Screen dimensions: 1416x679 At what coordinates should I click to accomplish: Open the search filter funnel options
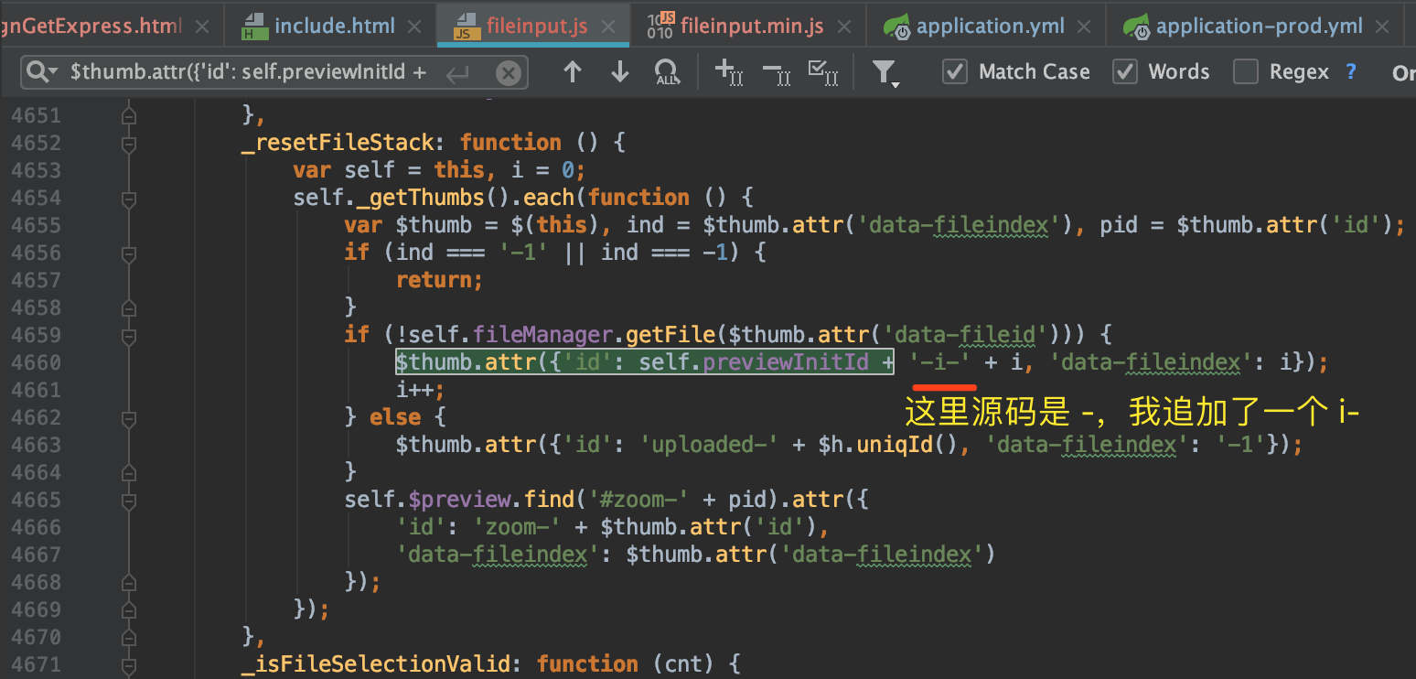coord(884,71)
